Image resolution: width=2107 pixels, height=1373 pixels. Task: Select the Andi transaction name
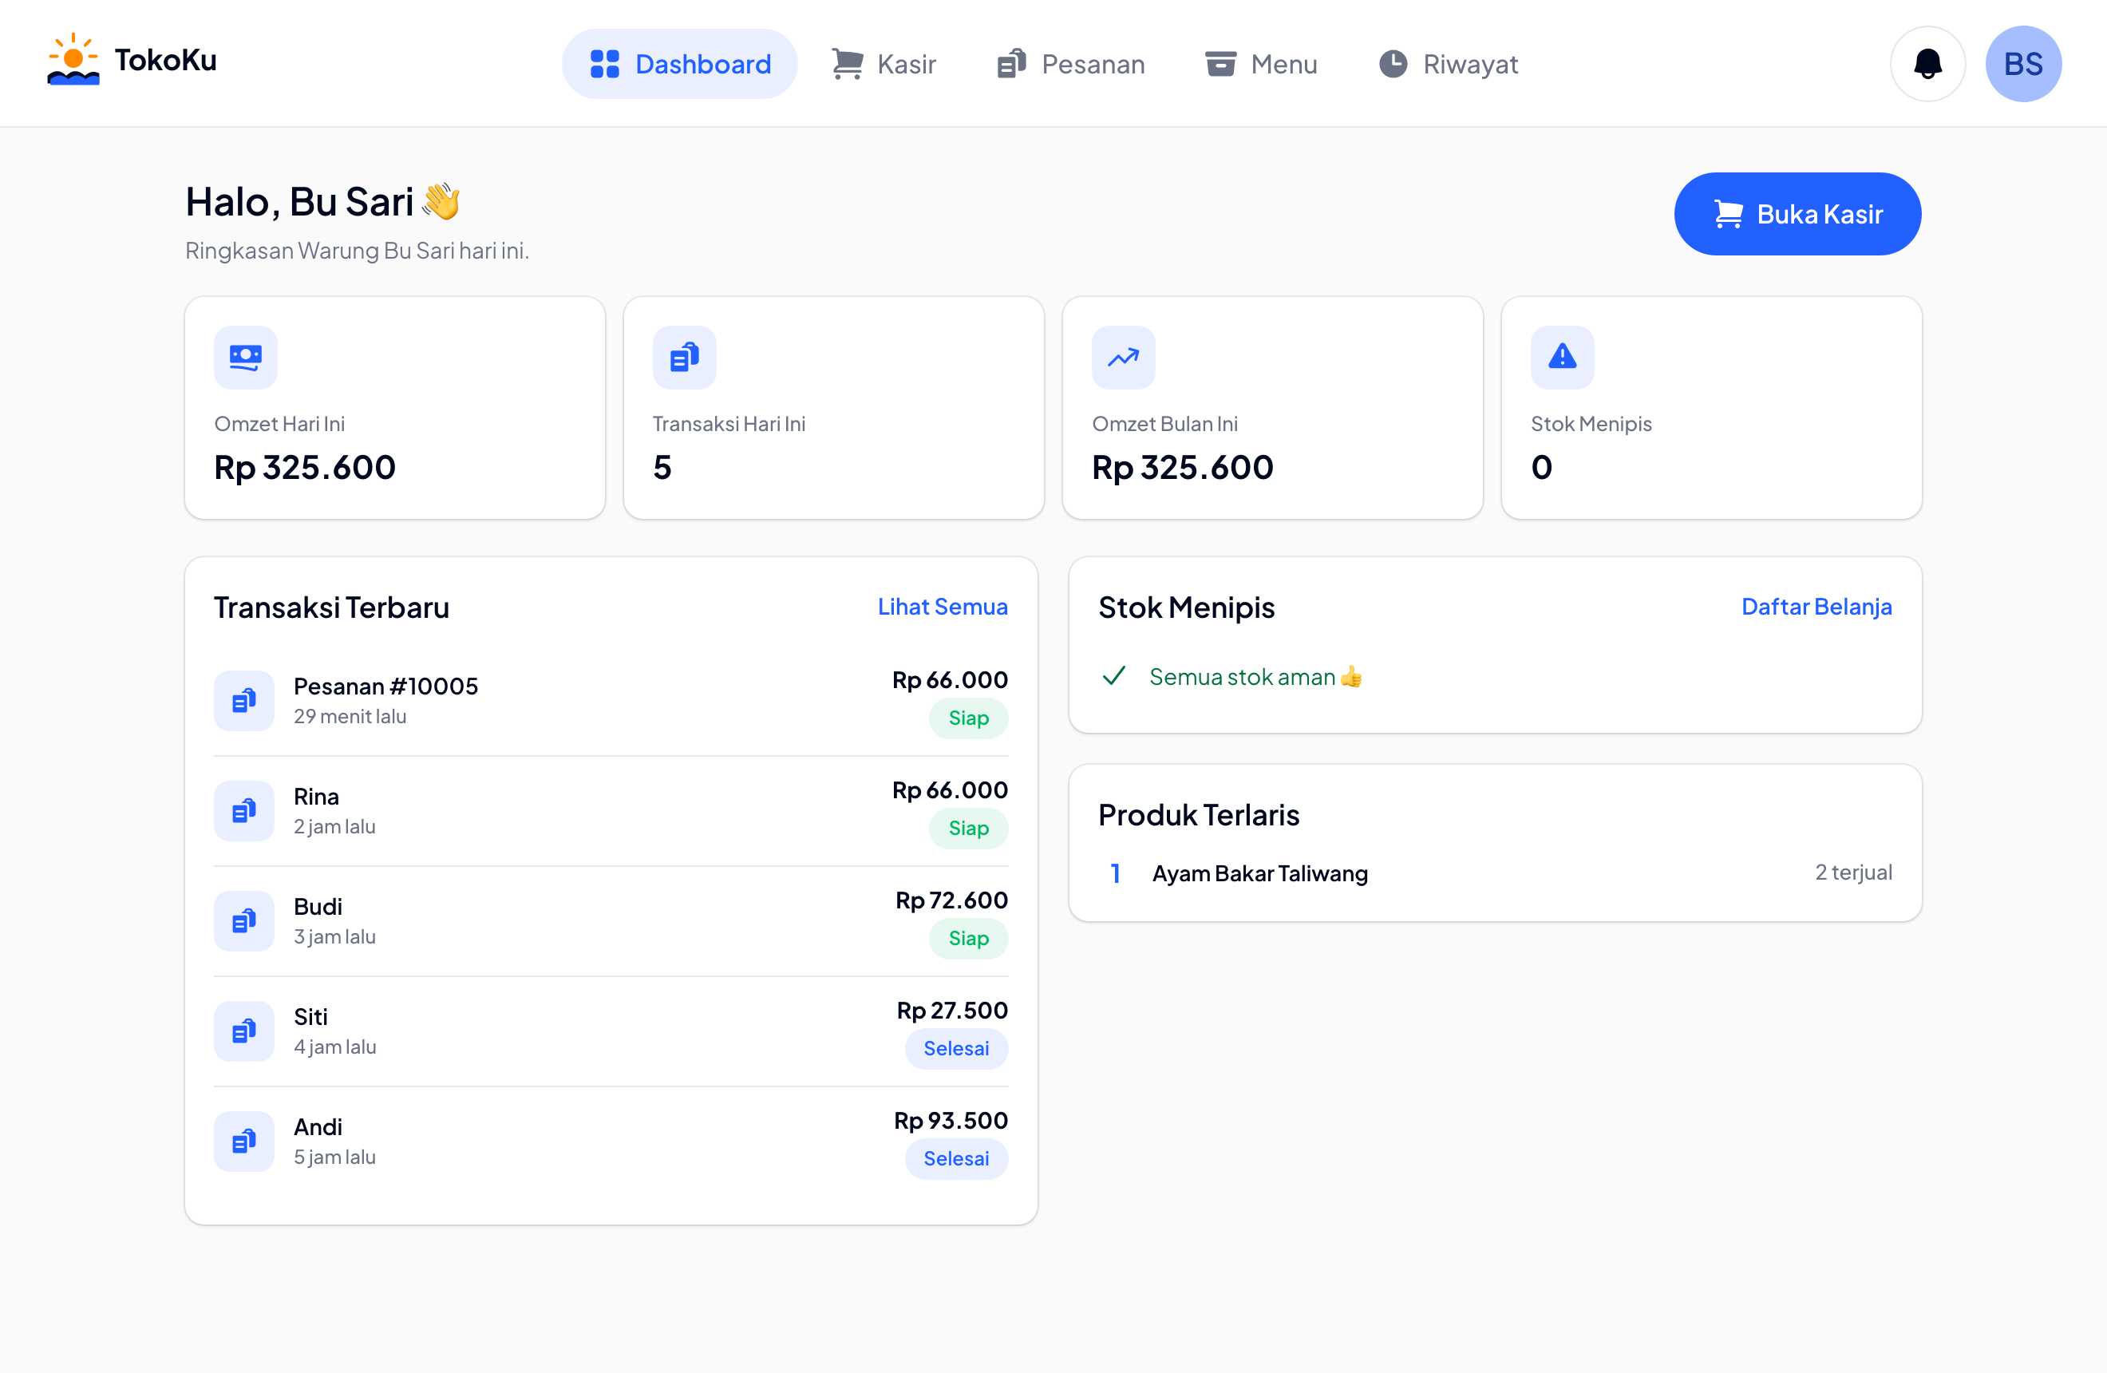click(x=318, y=1128)
